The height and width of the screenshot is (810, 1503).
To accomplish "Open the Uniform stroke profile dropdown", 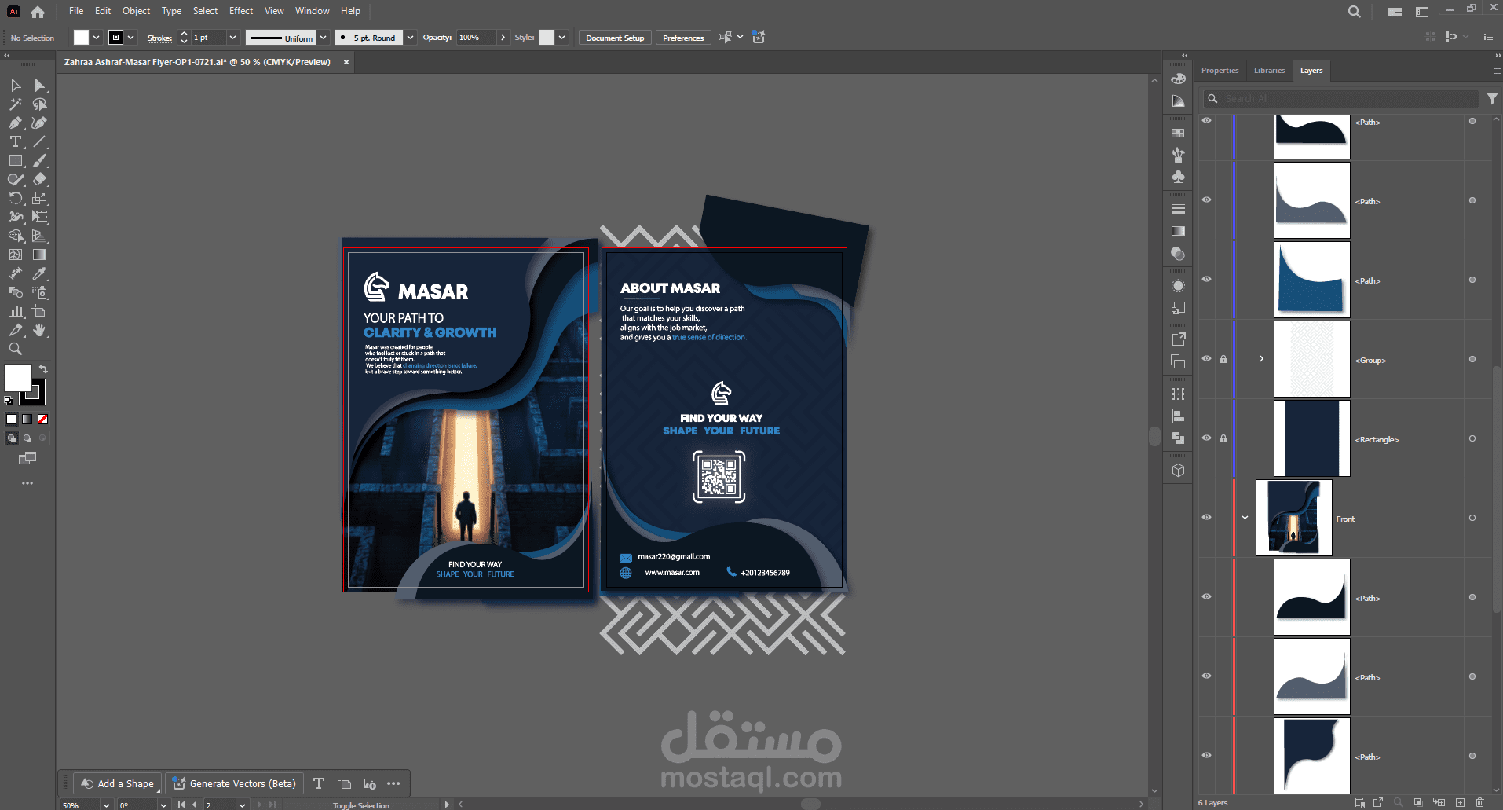I will coord(324,38).
